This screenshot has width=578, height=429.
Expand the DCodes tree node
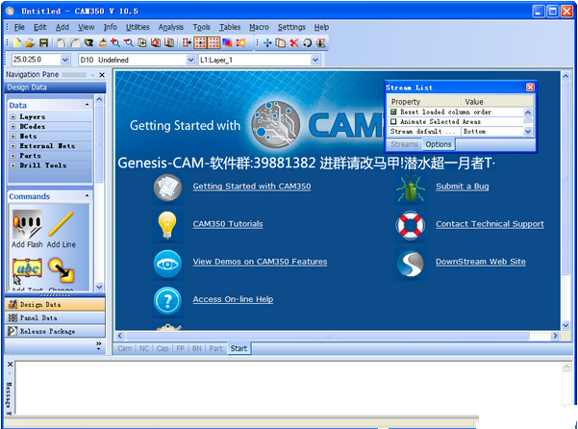click(x=13, y=126)
